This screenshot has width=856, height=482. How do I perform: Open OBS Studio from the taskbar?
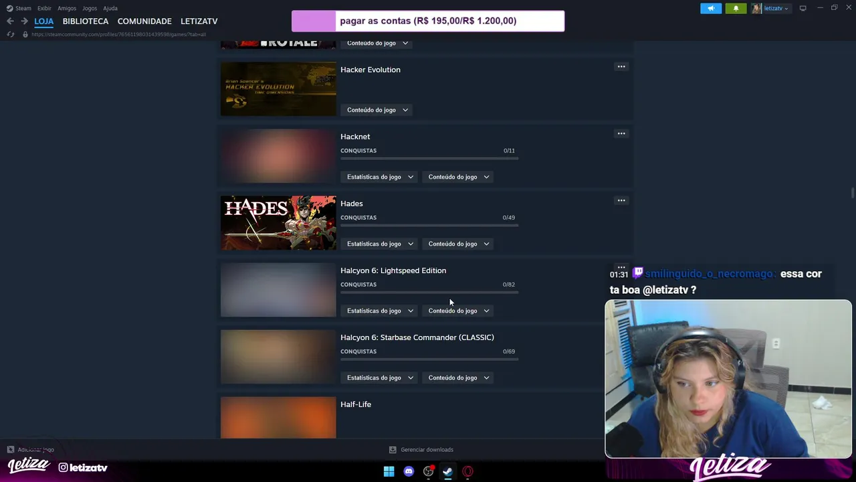point(429,471)
